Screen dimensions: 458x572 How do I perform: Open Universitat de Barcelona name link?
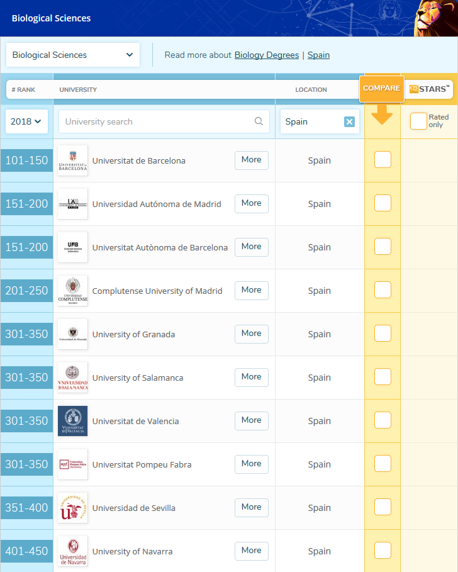(138, 161)
